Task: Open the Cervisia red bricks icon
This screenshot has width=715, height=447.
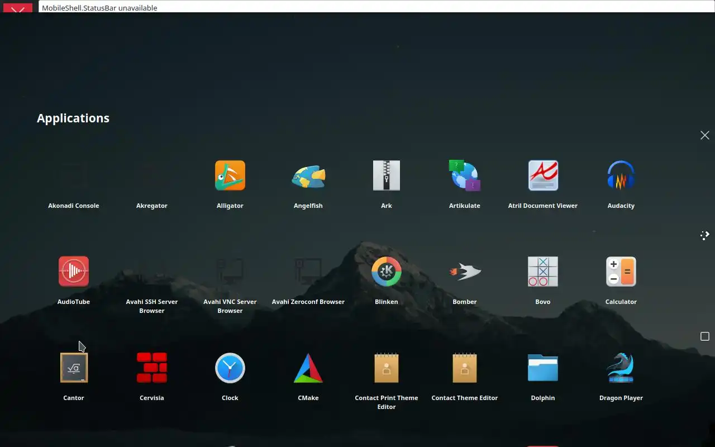Action: (152, 368)
